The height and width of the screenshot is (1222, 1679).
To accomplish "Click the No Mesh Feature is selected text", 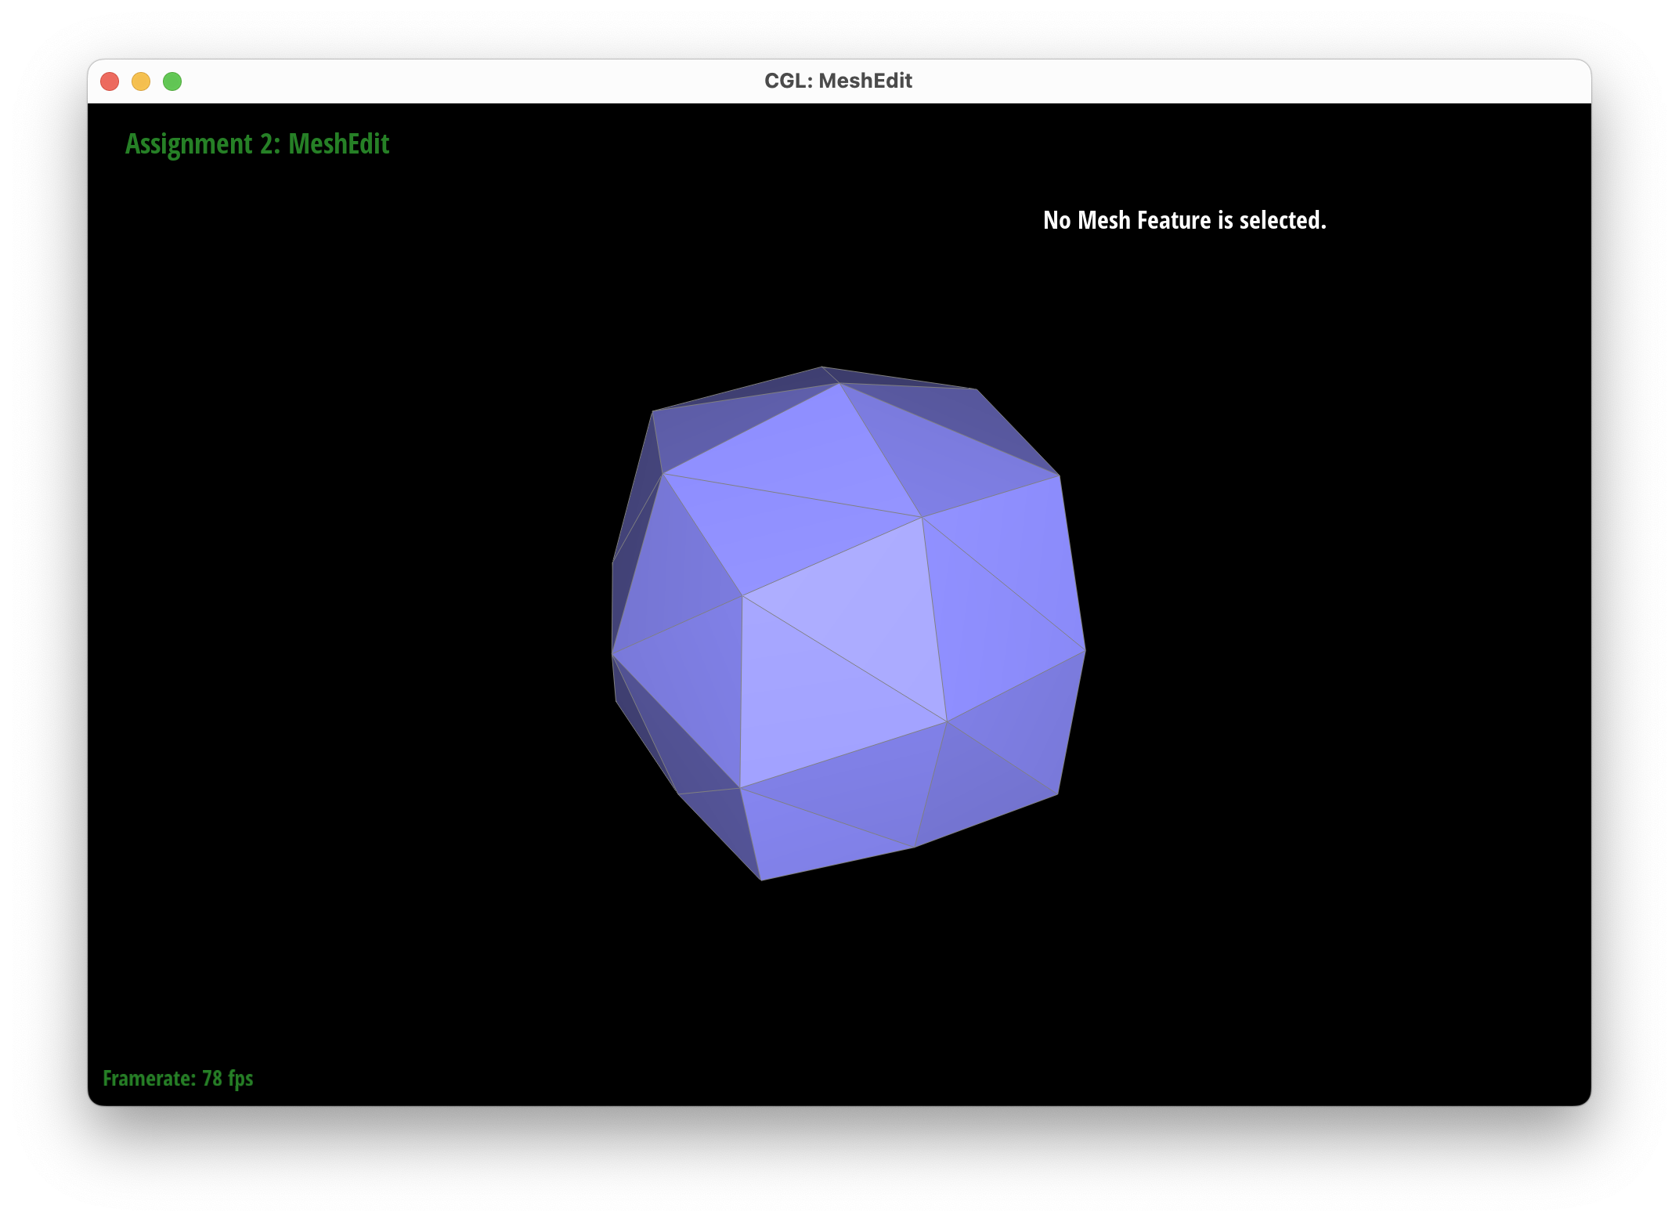I will [1185, 220].
